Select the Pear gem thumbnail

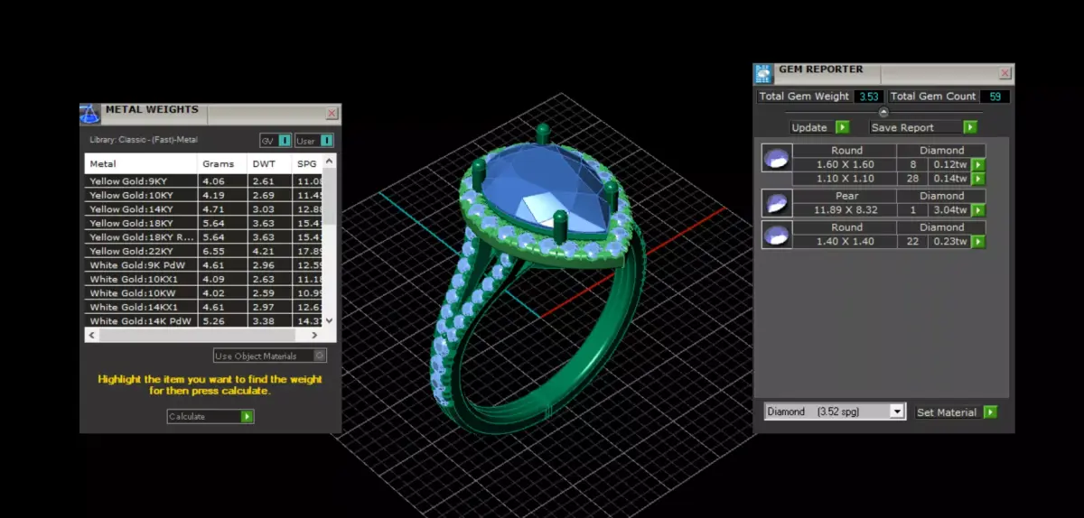pos(776,203)
